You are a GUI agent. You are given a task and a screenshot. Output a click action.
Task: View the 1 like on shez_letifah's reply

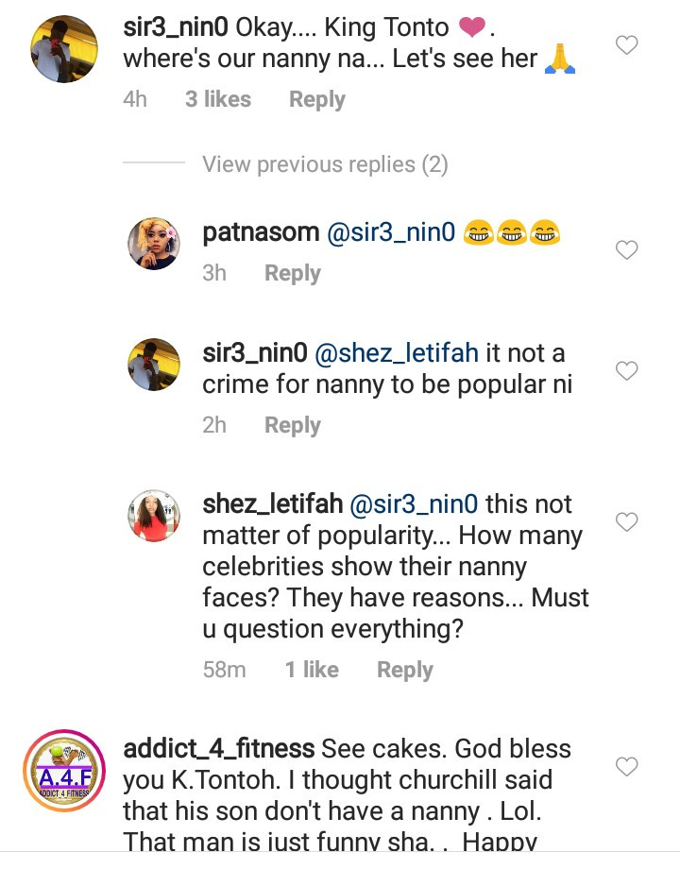312,670
